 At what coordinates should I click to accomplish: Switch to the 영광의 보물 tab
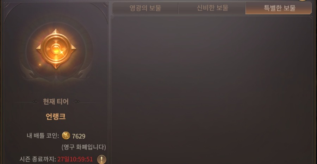click(145, 8)
